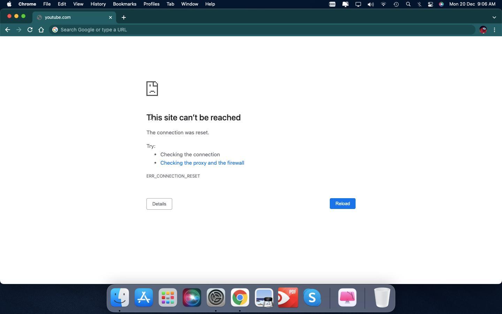Open the Edit menu
Image resolution: width=502 pixels, height=314 pixels.
tap(62, 4)
